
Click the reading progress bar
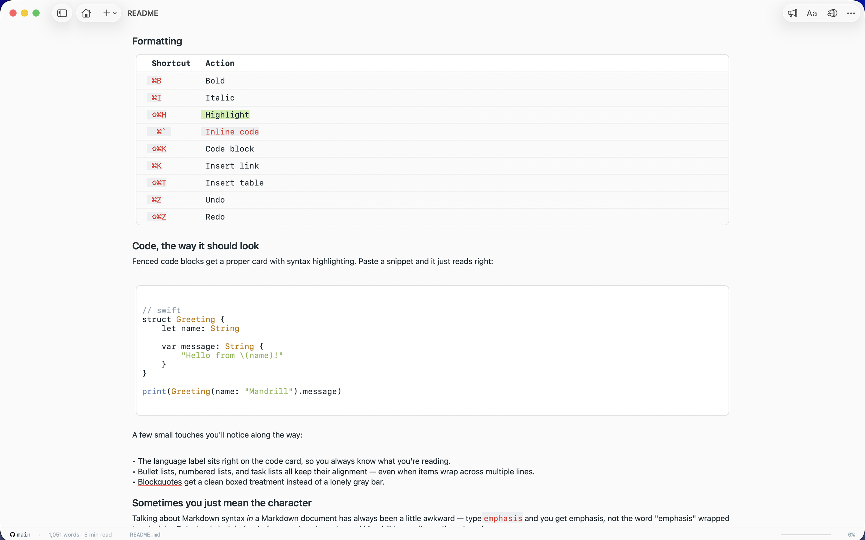pos(806,535)
